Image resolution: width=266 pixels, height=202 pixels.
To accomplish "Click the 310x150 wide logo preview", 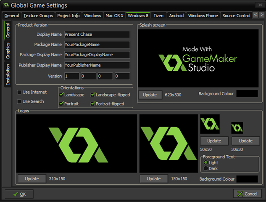I will (76, 144).
